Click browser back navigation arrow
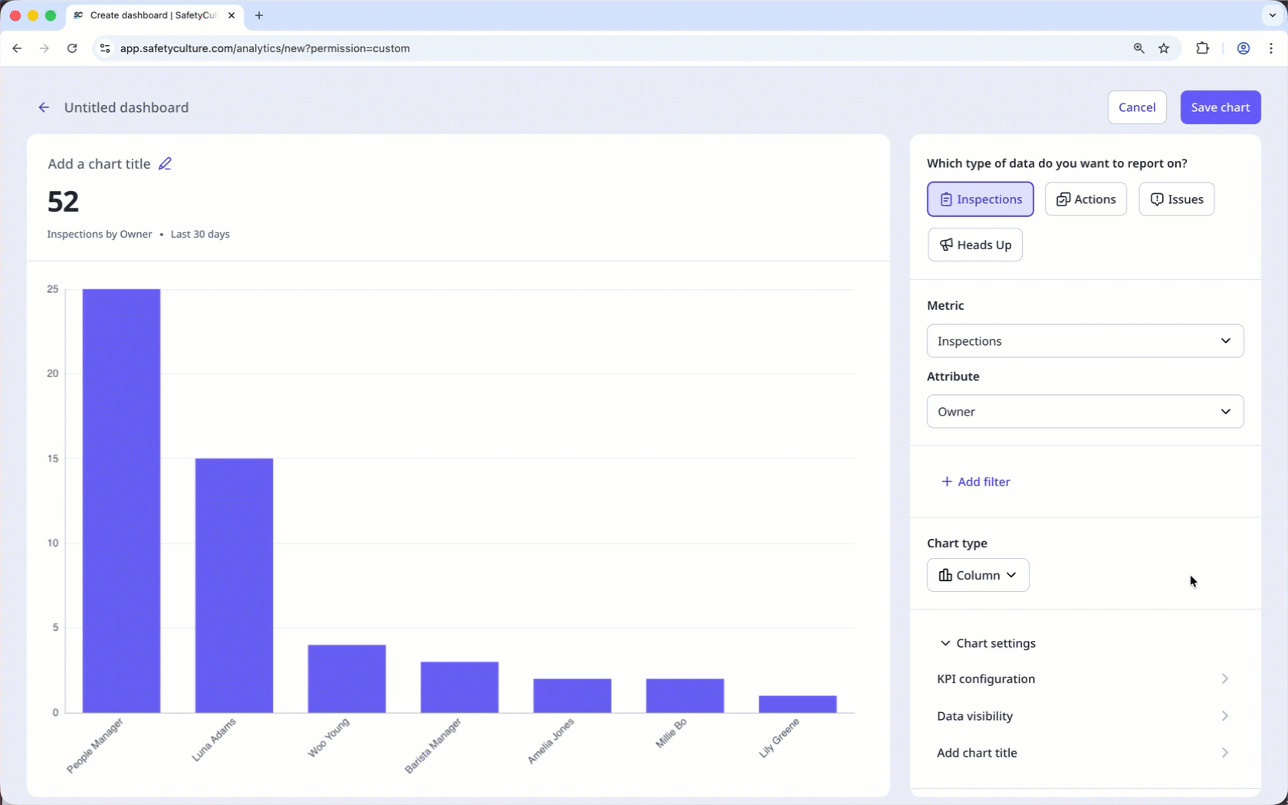The image size is (1288, 805). click(17, 48)
